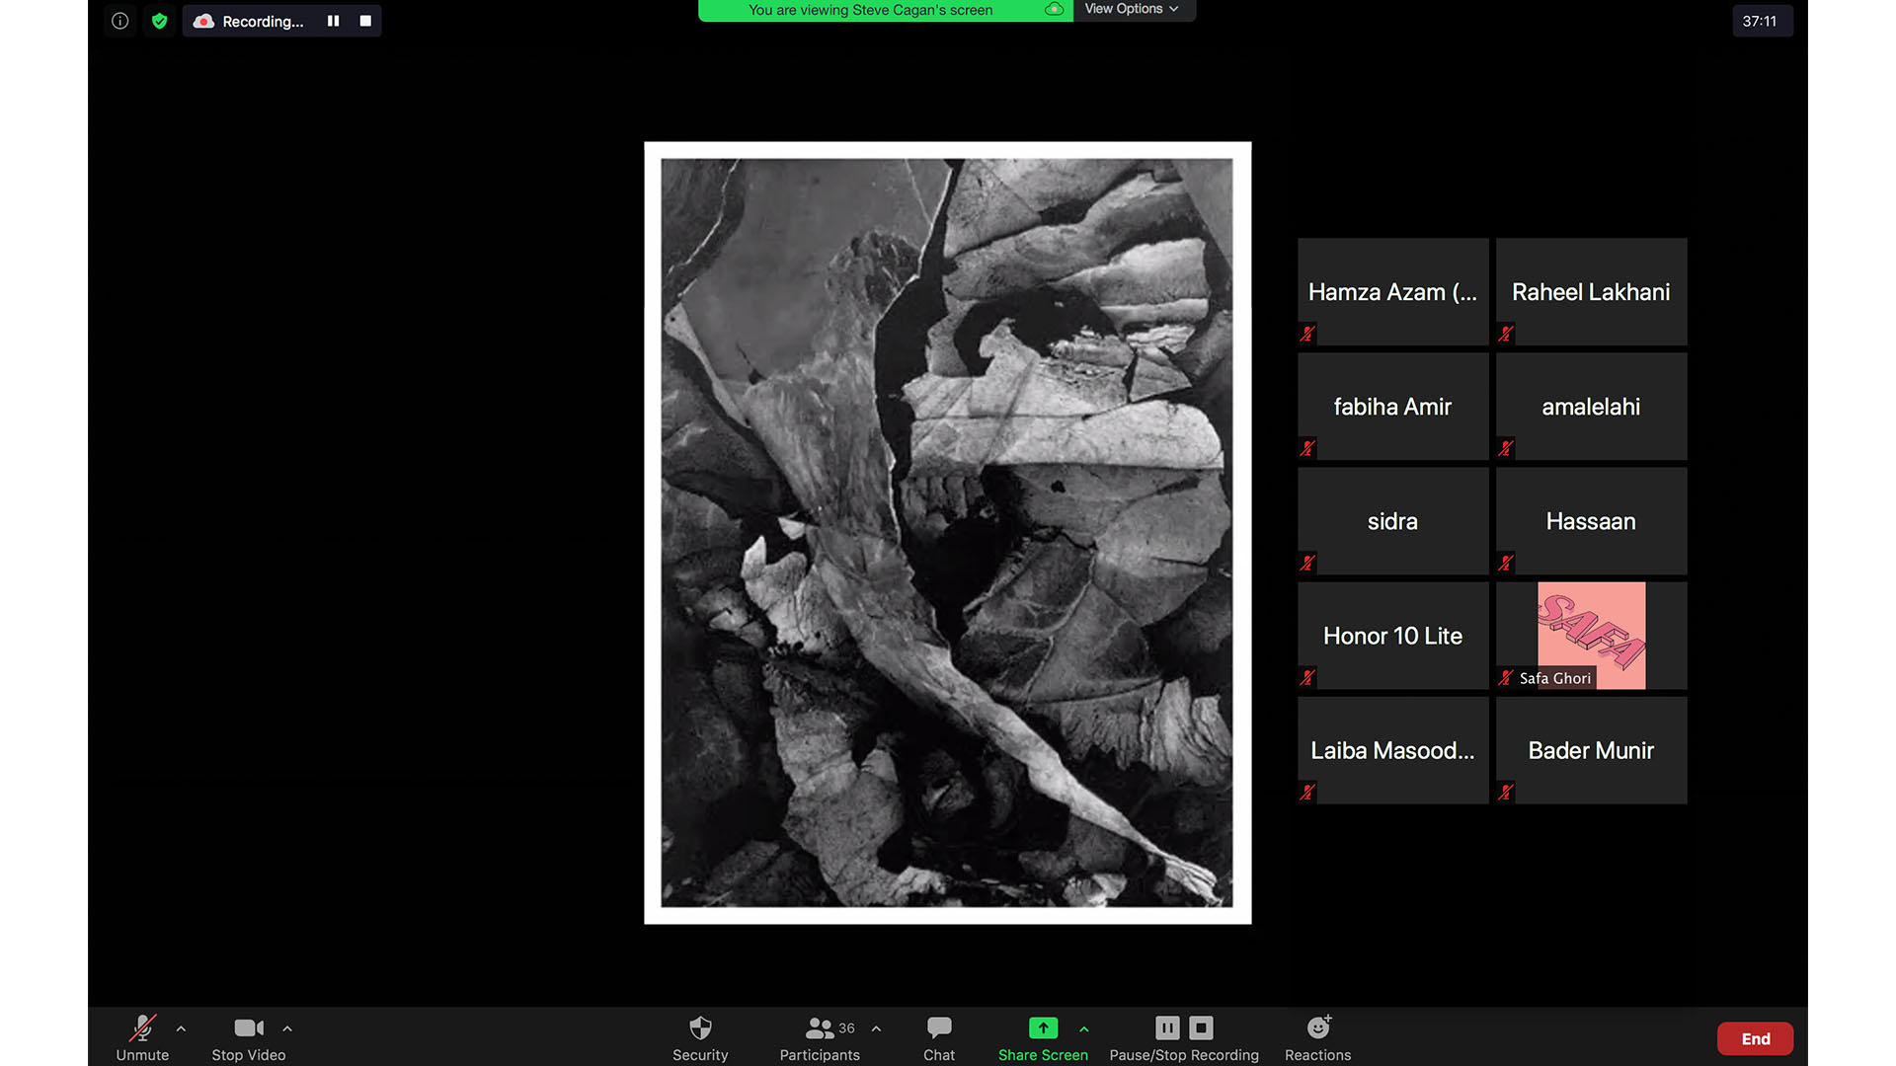Pause recording in bottom toolbar
This screenshot has width=1896, height=1066.
pyautogui.click(x=1167, y=1028)
